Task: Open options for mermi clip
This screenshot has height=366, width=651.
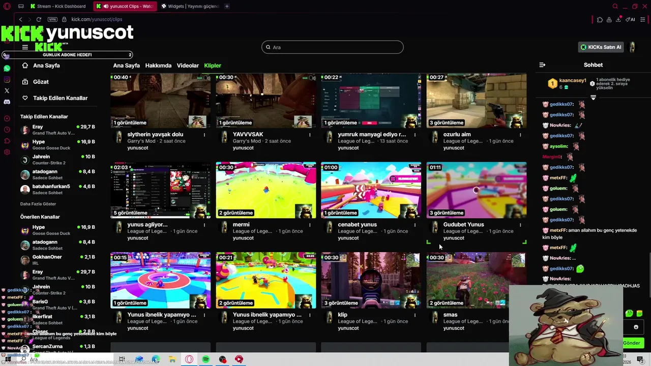Action: pyautogui.click(x=310, y=225)
